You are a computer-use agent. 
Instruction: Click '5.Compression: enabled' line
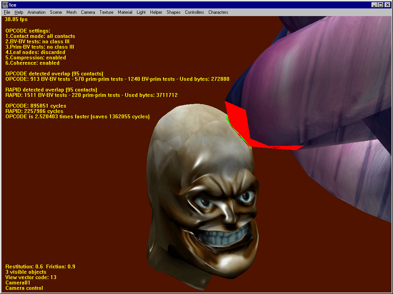[36, 57]
